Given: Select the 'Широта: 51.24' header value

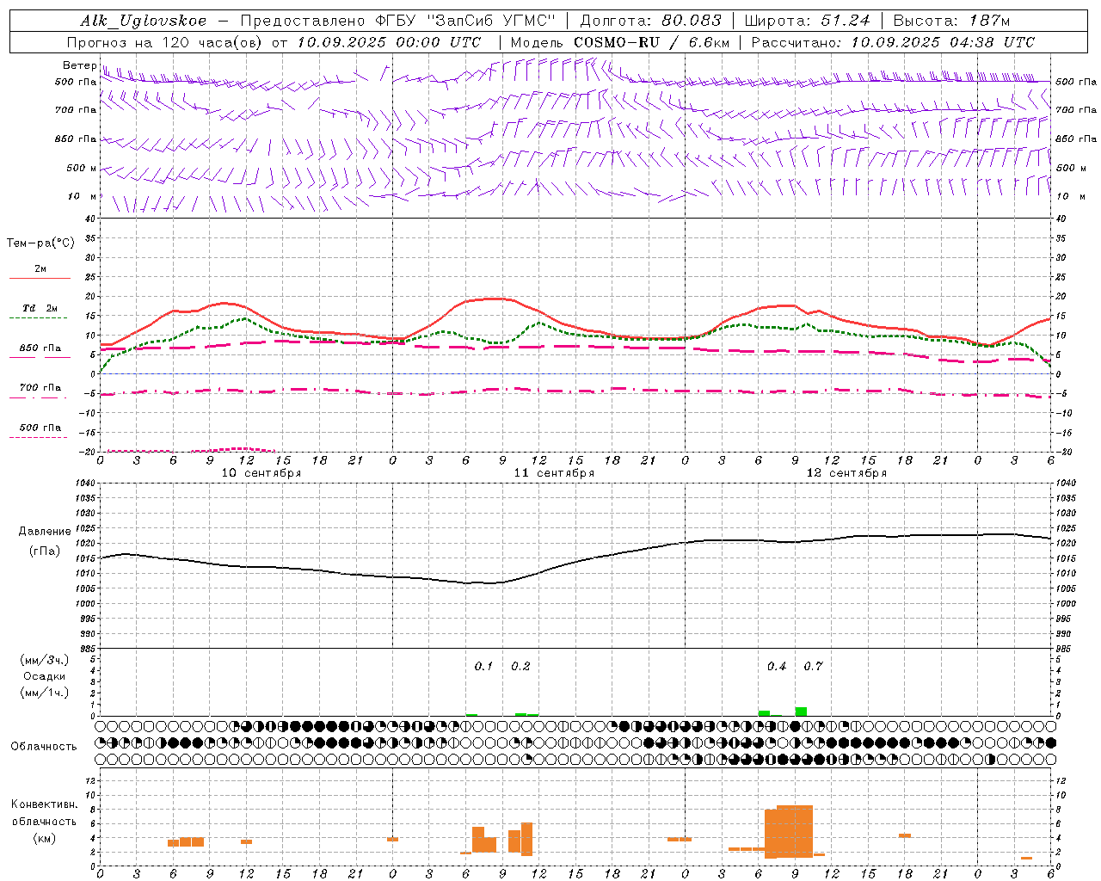Looking at the screenshot, I should tap(807, 21).
